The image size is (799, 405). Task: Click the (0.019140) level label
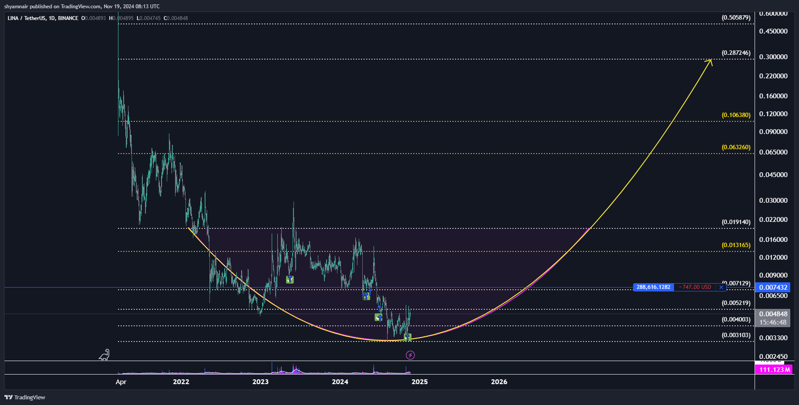coord(736,222)
